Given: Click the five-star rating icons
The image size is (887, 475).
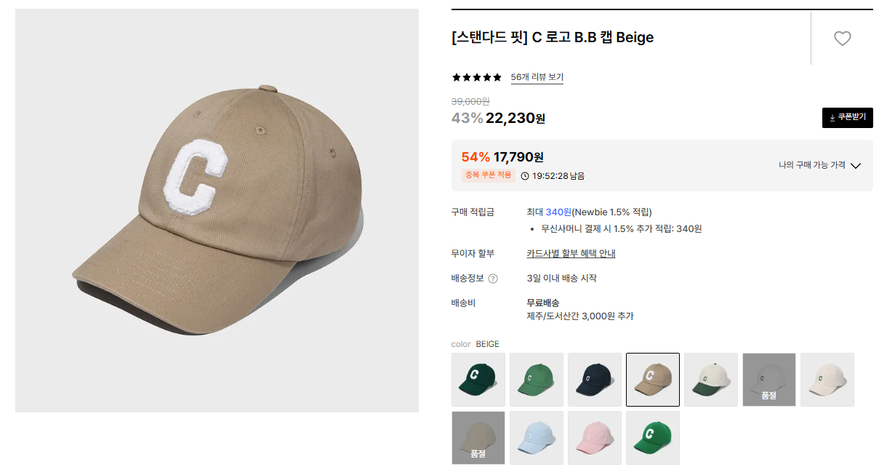Looking at the screenshot, I should [x=477, y=77].
